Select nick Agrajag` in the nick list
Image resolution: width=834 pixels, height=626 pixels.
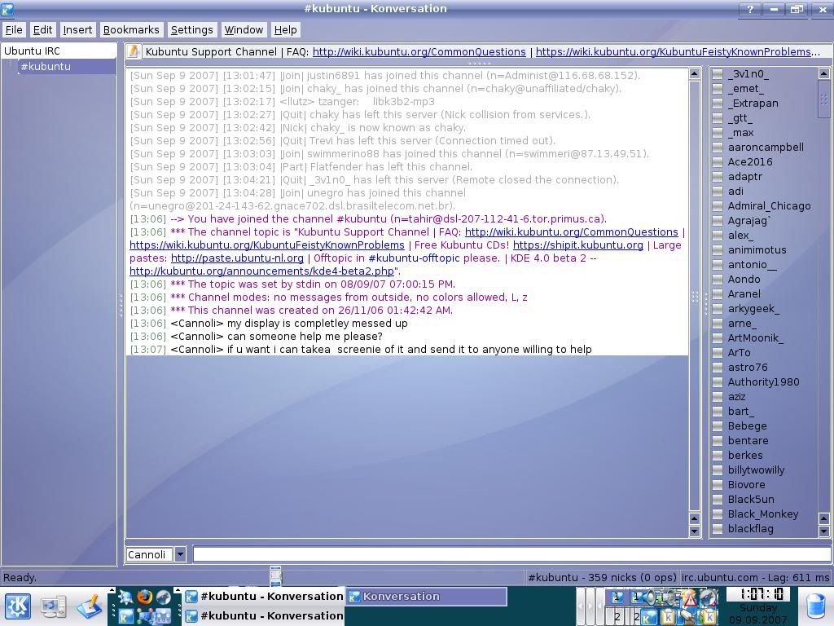coord(749,221)
